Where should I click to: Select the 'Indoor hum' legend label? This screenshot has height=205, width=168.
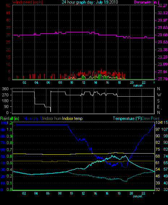coord(52,118)
